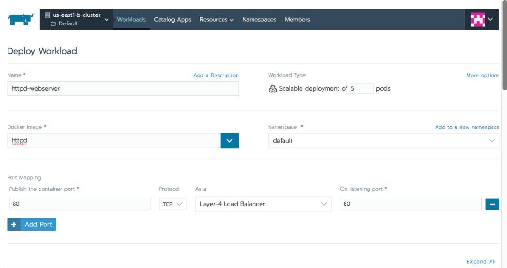The image size is (507, 268).
Task: Open the Namespaces page
Action: click(x=259, y=19)
